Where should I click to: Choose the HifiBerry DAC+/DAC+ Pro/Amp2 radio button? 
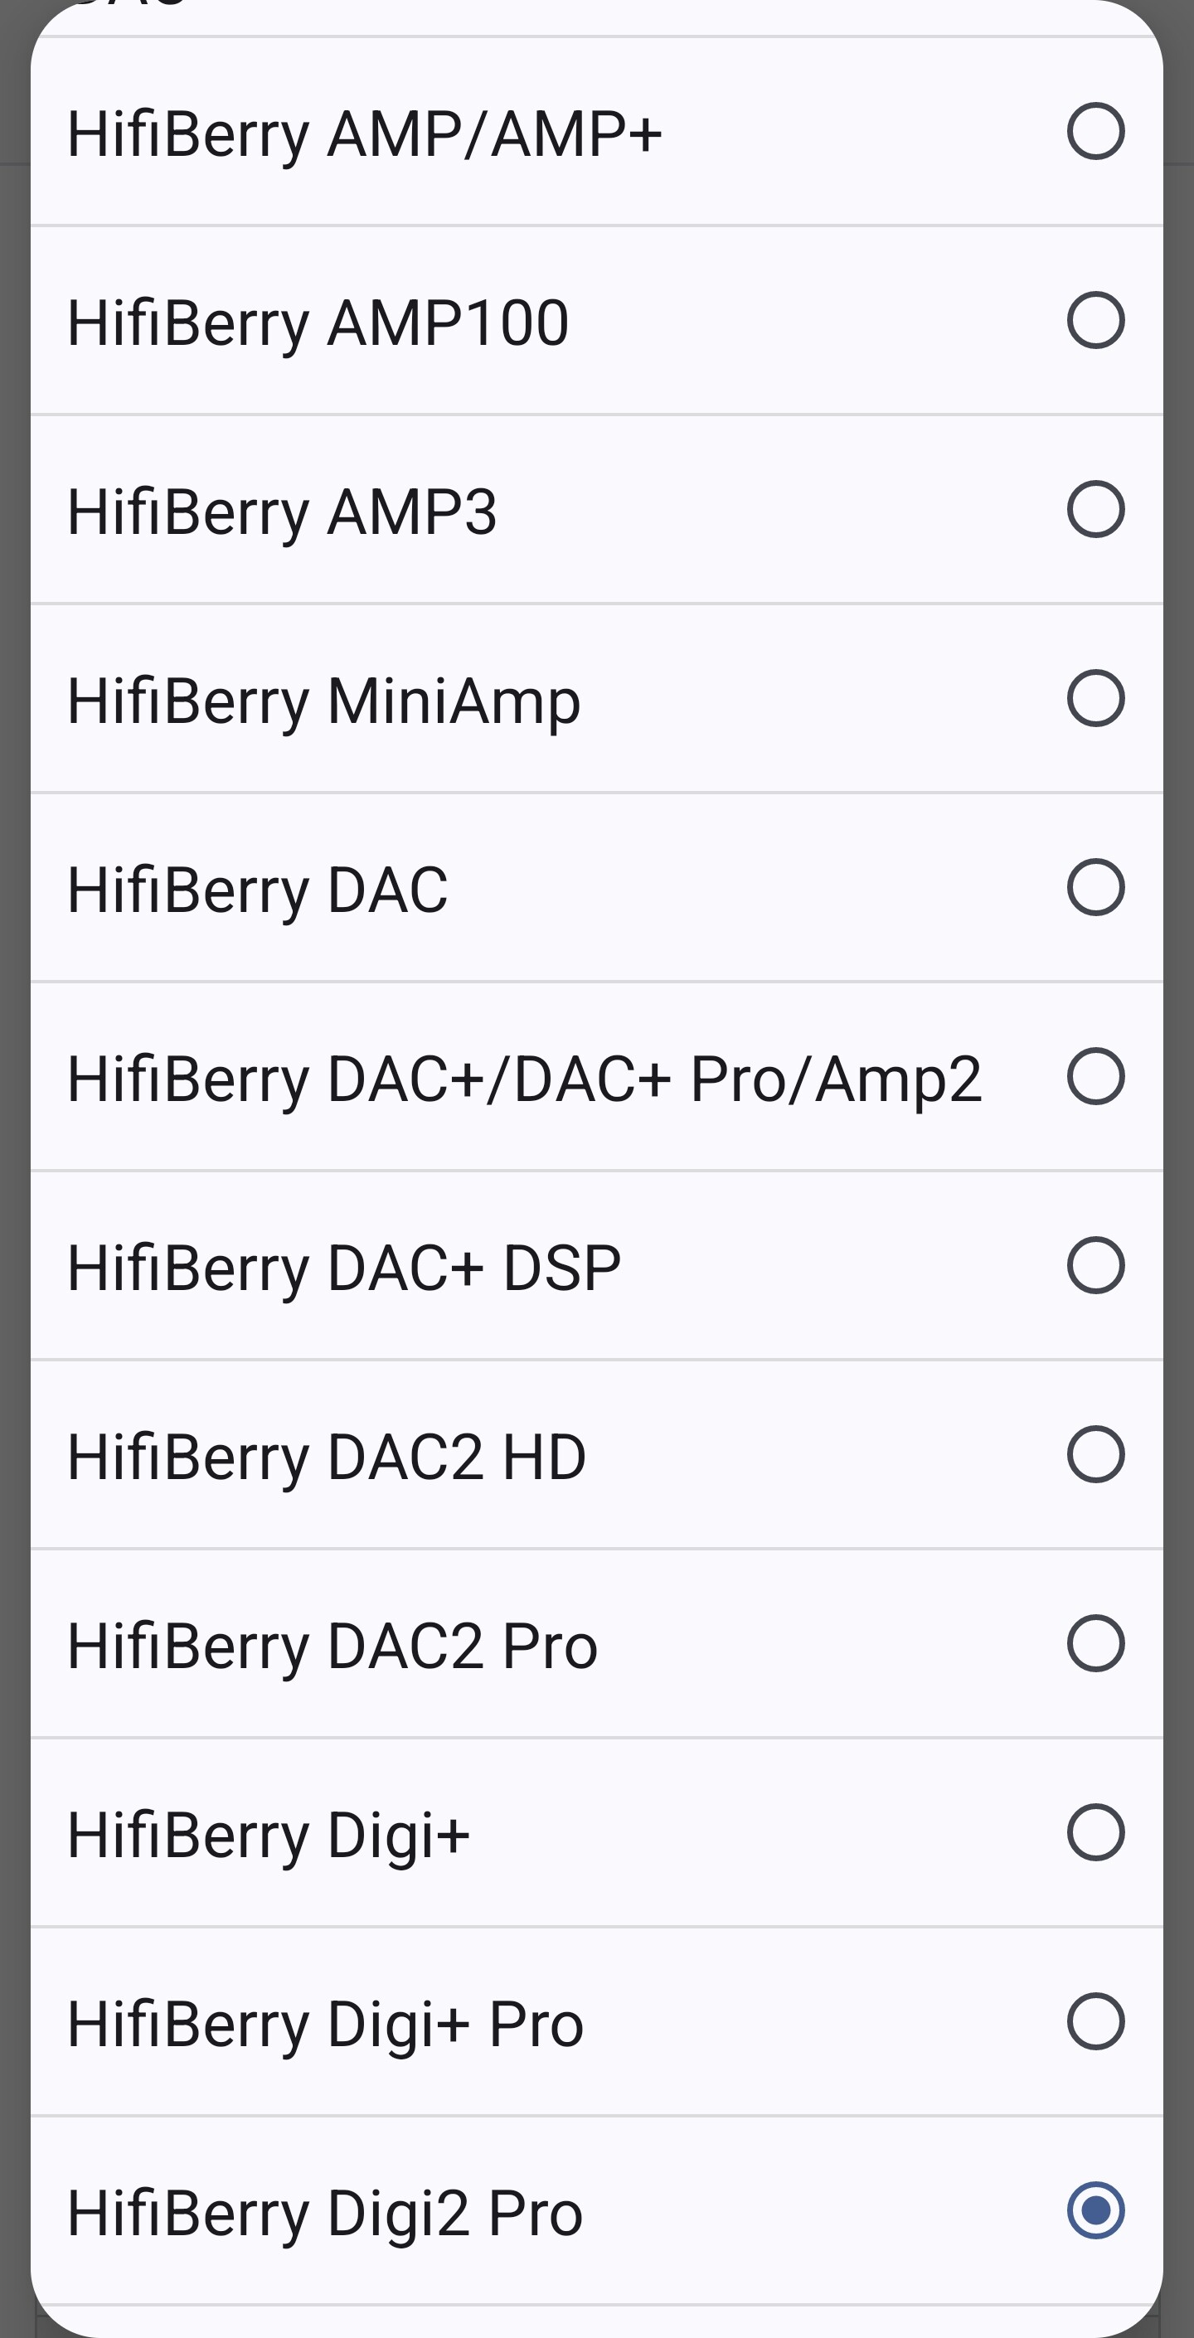(x=1095, y=1076)
